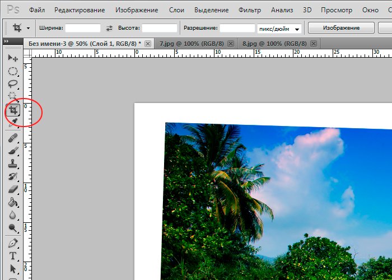This screenshot has height=280, width=392.
Task: Click the Изображение button in options bar
Action: 341,28
